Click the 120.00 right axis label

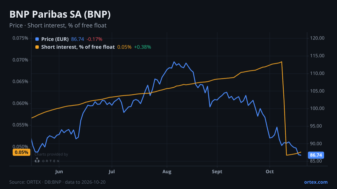tap(317, 38)
